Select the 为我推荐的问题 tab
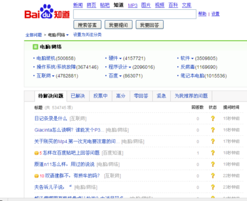This screenshot has height=201, width=247. (x=191, y=96)
